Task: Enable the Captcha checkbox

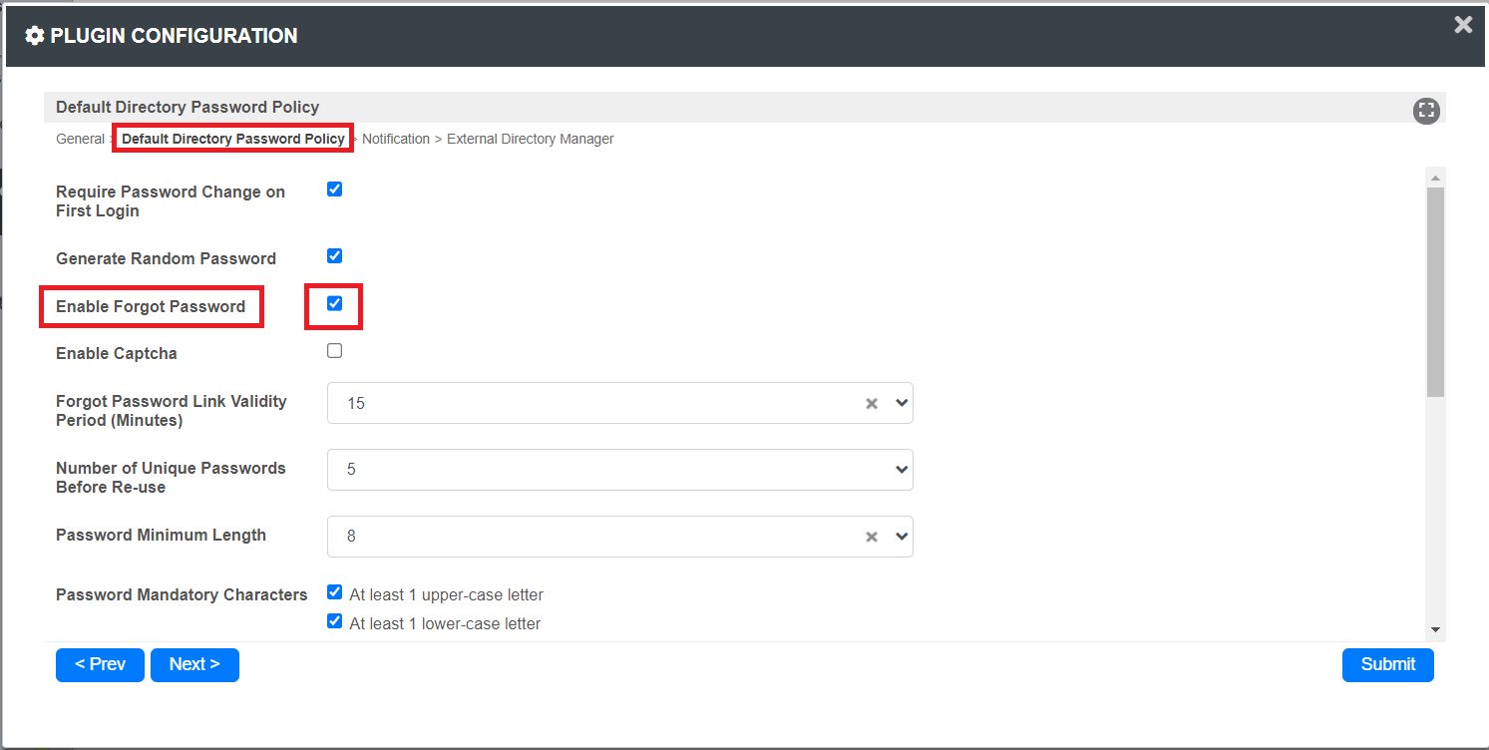Action: 335,351
